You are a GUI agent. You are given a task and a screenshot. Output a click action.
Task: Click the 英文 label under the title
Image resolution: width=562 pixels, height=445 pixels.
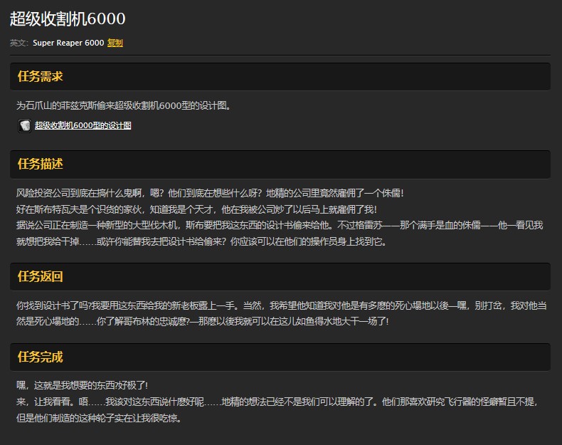pos(19,43)
